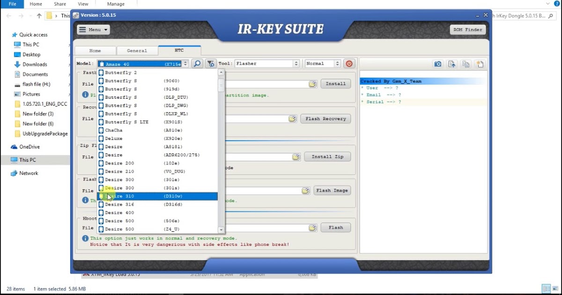Switch to the Home tab in IR-Key Suite
The image size is (562, 295).
coord(95,51)
